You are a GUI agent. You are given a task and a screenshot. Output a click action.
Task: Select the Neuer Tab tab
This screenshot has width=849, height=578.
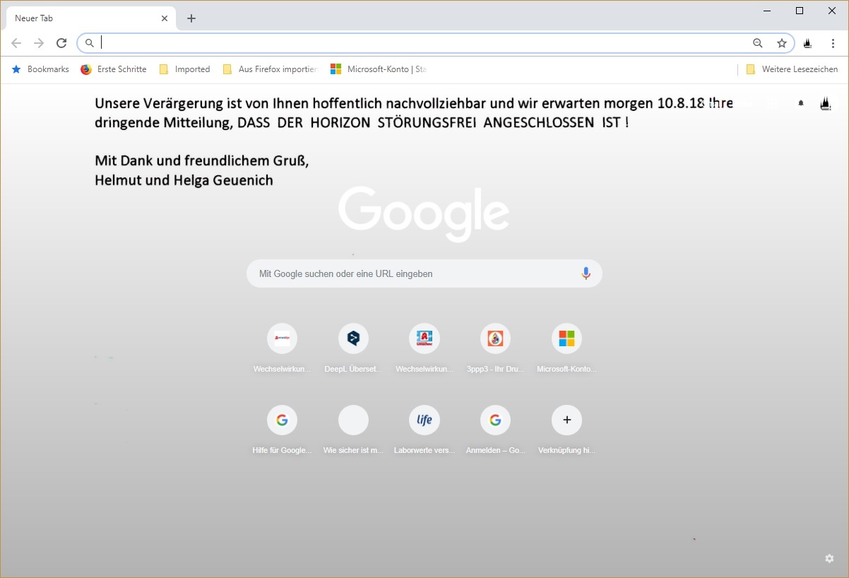pos(90,18)
